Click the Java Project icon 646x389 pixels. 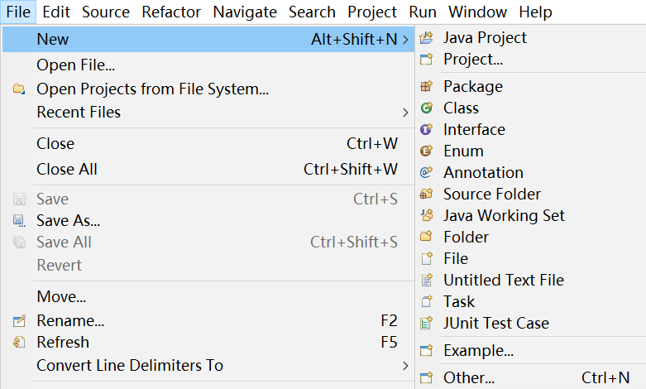coord(427,38)
